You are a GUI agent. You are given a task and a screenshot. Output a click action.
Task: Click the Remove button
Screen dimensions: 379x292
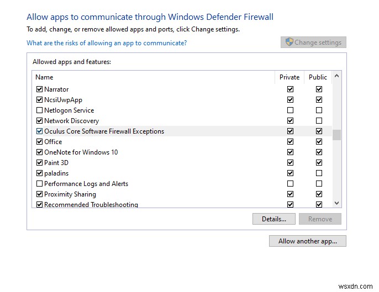pyautogui.click(x=320, y=219)
